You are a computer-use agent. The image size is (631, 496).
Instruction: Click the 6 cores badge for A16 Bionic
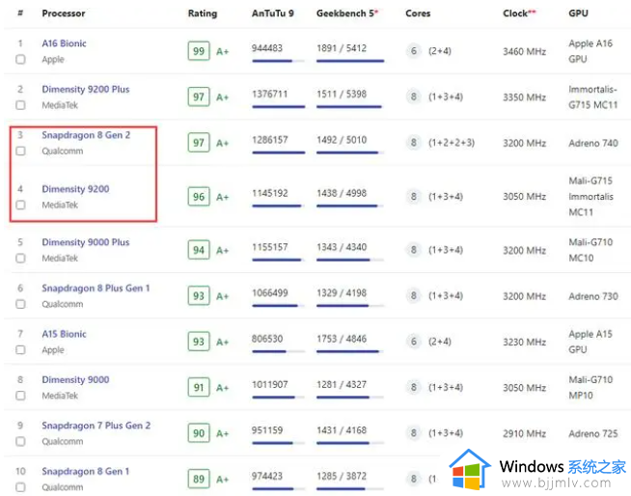[413, 51]
